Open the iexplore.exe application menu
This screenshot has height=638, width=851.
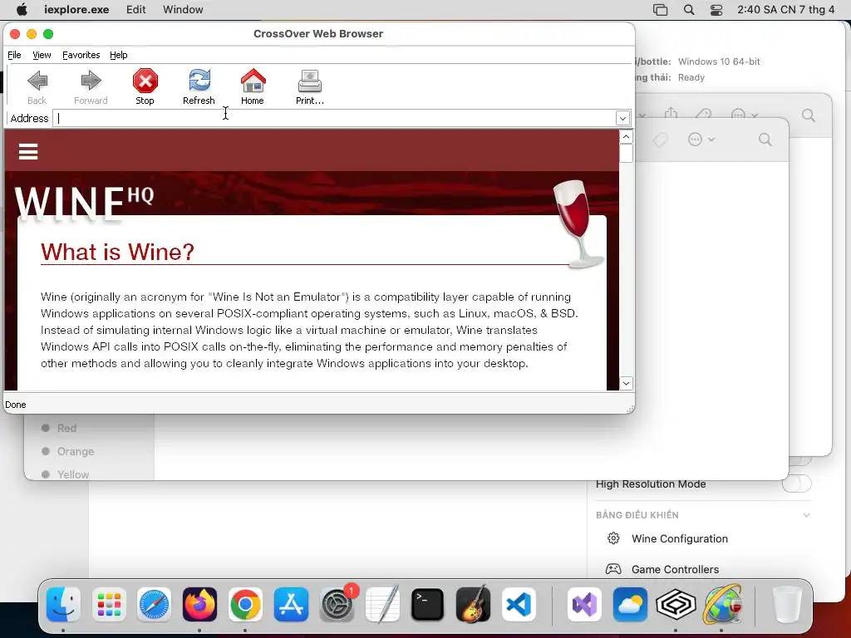click(76, 10)
